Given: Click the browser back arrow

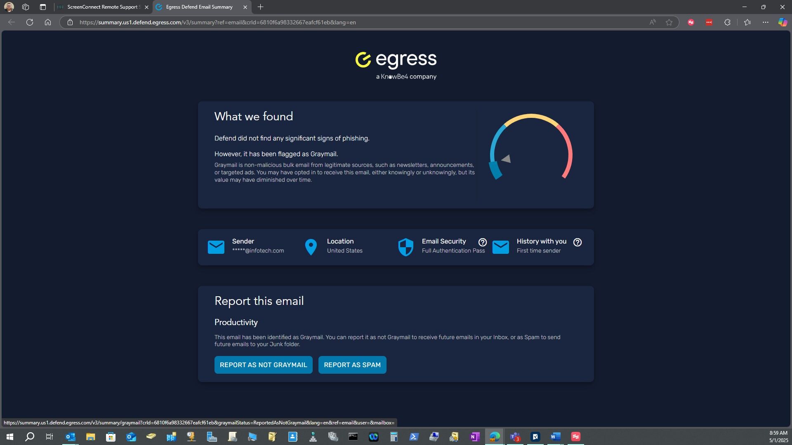Looking at the screenshot, I should tap(12, 22).
